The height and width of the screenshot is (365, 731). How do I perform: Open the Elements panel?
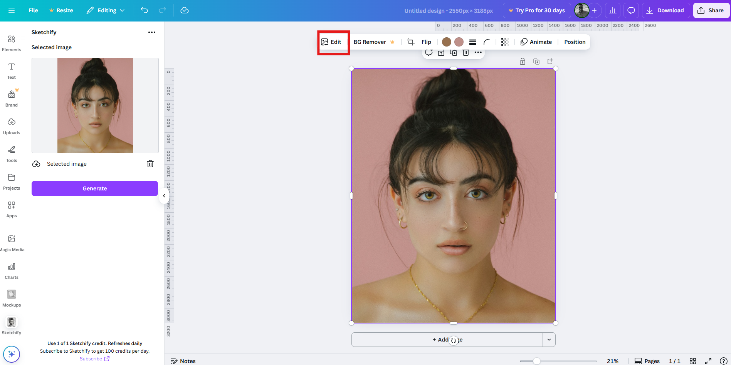(x=11, y=42)
